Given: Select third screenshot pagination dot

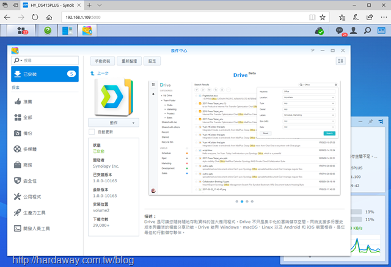Looking at the screenshot, I should 247,202.
